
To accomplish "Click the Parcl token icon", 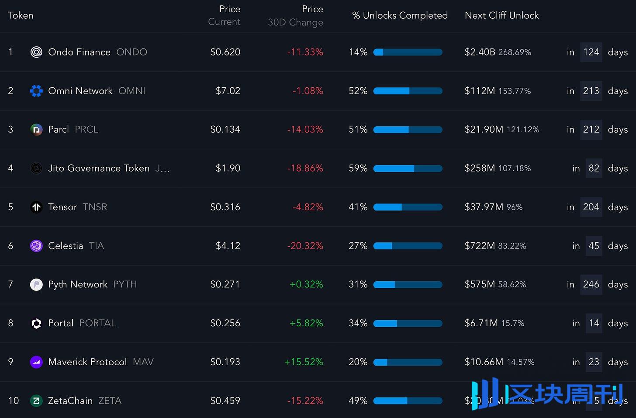I will click(x=36, y=130).
